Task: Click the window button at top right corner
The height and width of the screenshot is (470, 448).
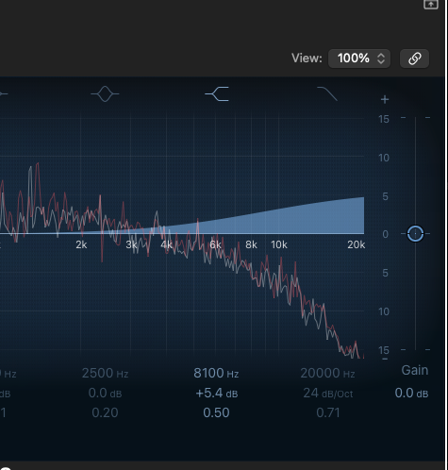Action: pos(431,4)
